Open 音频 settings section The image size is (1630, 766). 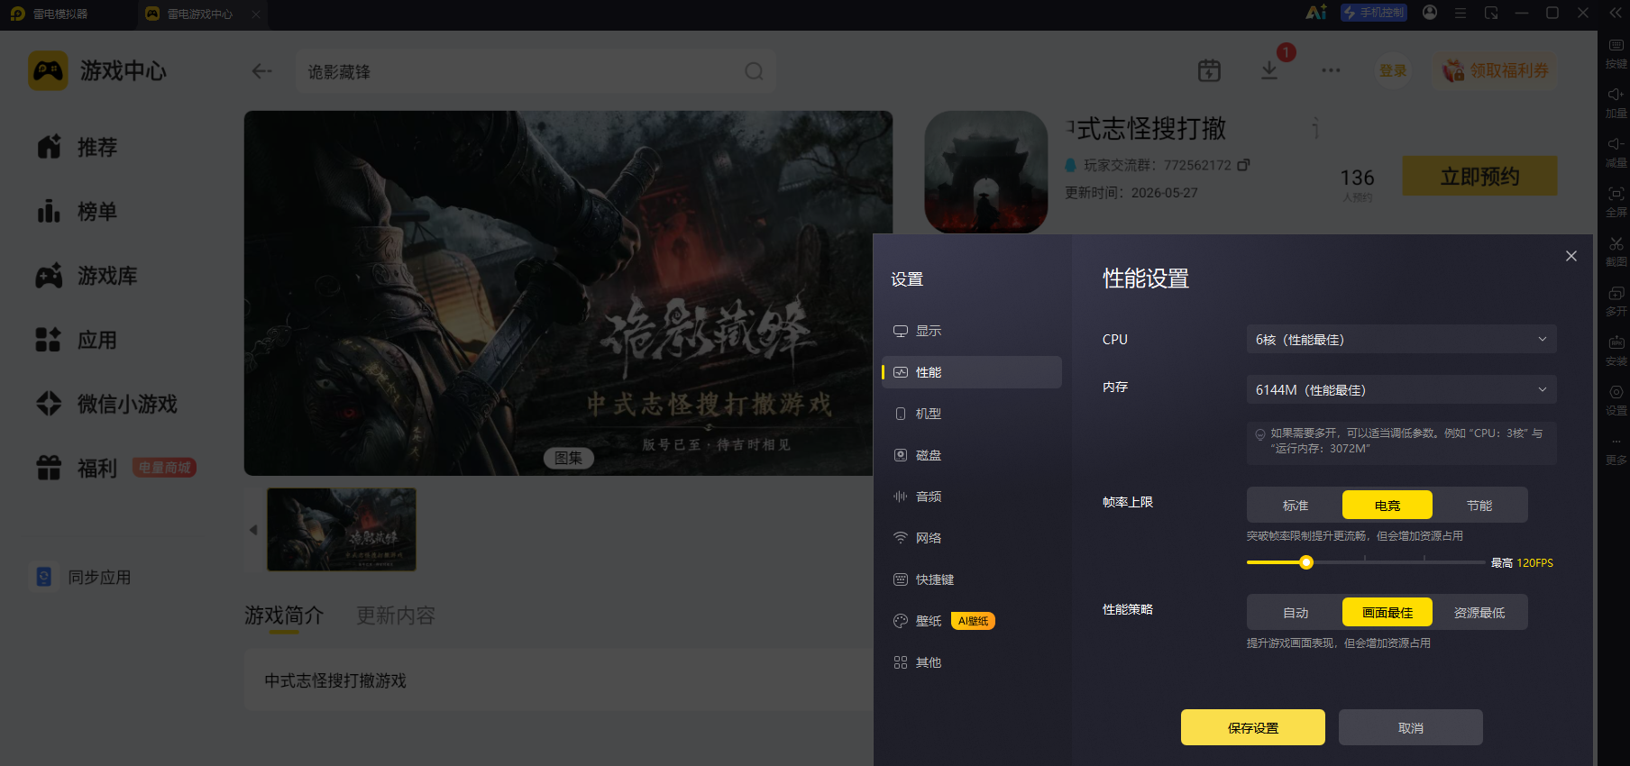point(972,497)
